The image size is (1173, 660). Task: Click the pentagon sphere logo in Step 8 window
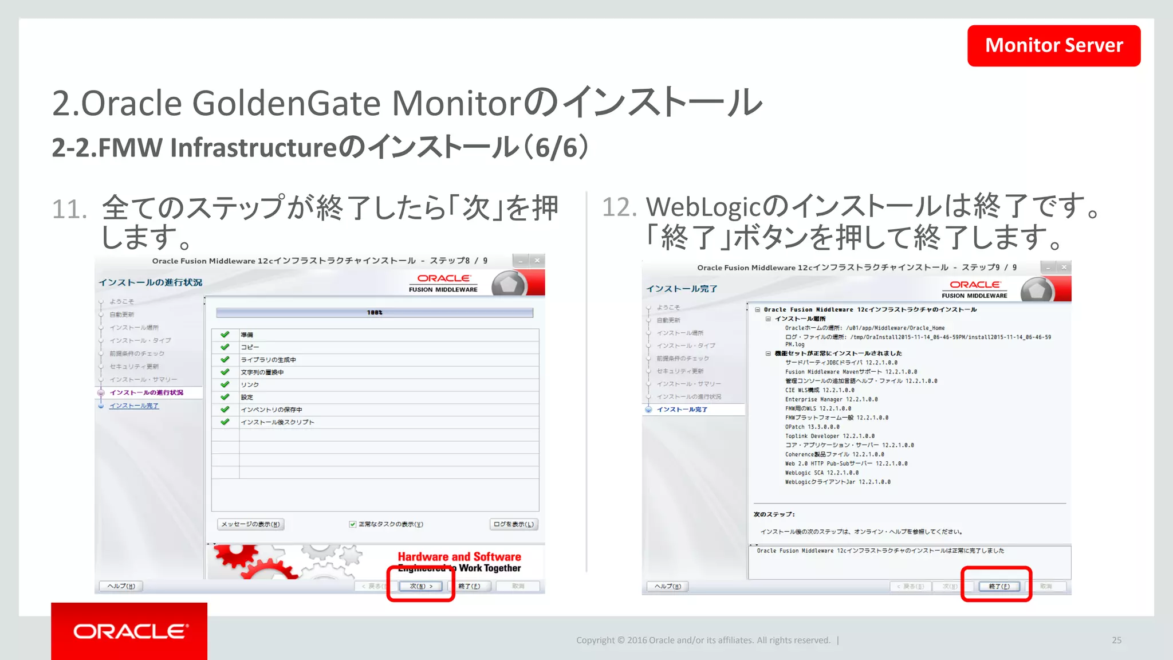[x=509, y=284]
